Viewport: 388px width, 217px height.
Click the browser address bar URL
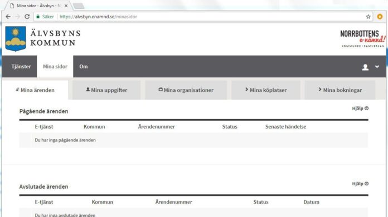click(x=98, y=17)
